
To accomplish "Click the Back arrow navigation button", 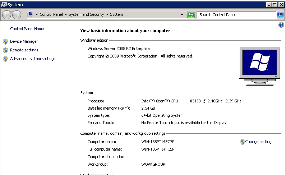I will pyautogui.click(x=7, y=15).
